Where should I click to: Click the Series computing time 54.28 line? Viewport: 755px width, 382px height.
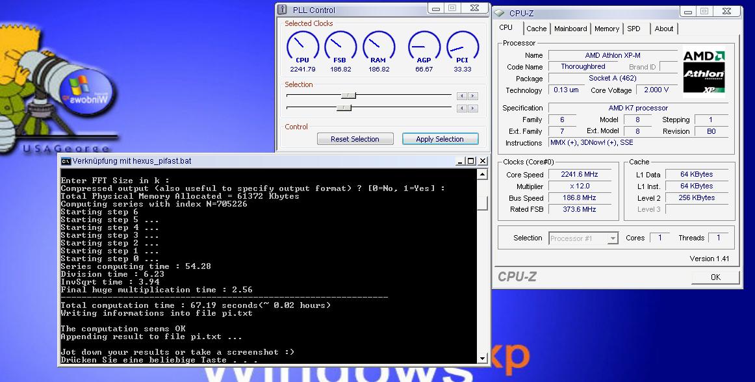[136, 266]
